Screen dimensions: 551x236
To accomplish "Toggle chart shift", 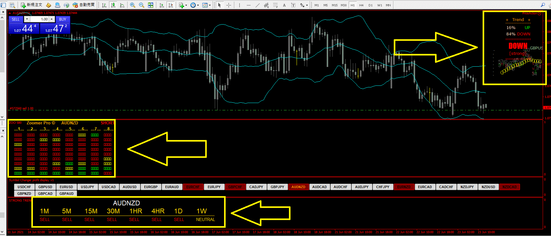I will click(x=171, y=5).
